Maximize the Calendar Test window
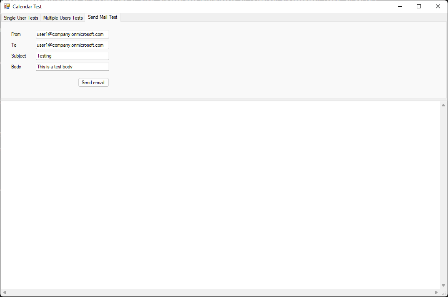 pyautogui.click(x=419, y=6)
